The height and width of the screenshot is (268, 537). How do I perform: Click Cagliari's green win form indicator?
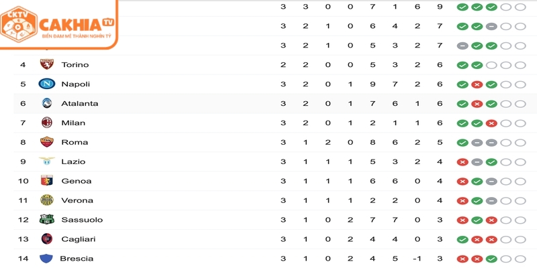pos(462,239)
